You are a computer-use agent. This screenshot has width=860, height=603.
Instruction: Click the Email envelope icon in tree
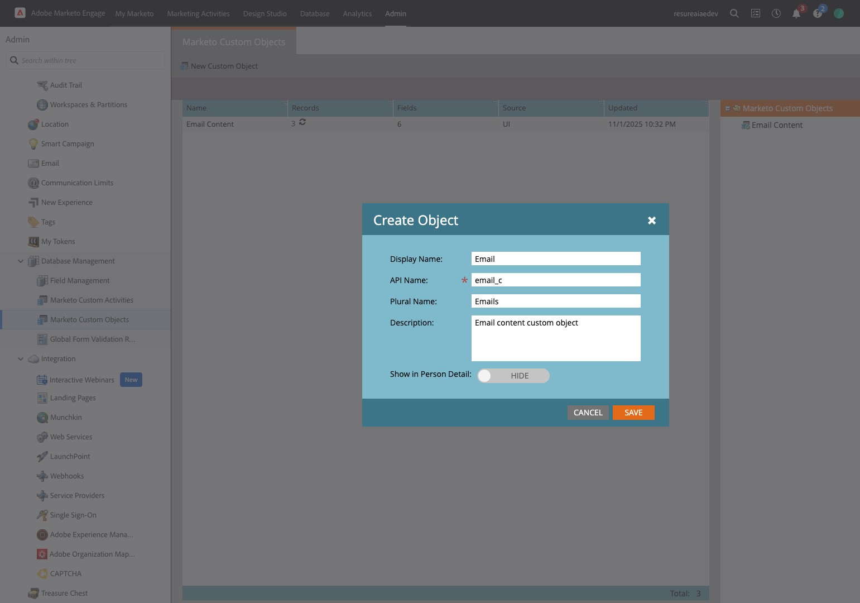click(33, 164)
